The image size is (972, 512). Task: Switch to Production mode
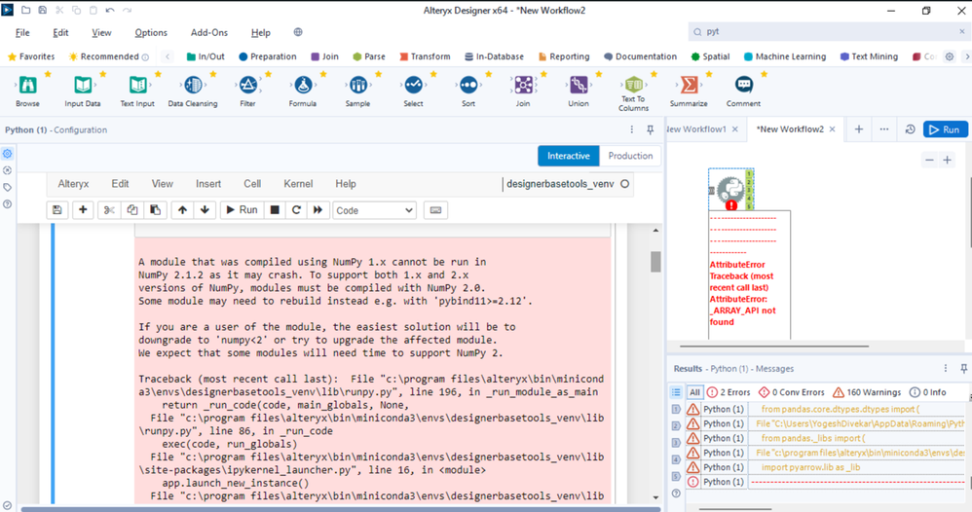tap(630, 156)
